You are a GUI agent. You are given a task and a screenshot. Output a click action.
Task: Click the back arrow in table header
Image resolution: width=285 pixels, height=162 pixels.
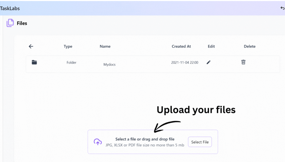coord(31,46)
